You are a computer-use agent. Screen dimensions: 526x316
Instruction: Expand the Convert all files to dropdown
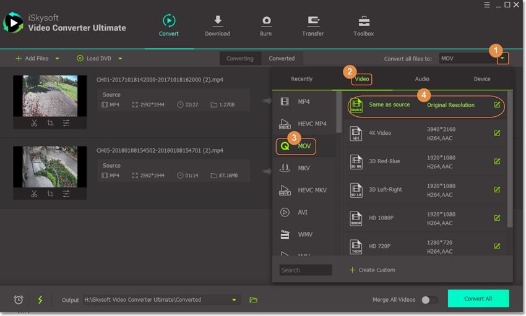click(503, 59)
